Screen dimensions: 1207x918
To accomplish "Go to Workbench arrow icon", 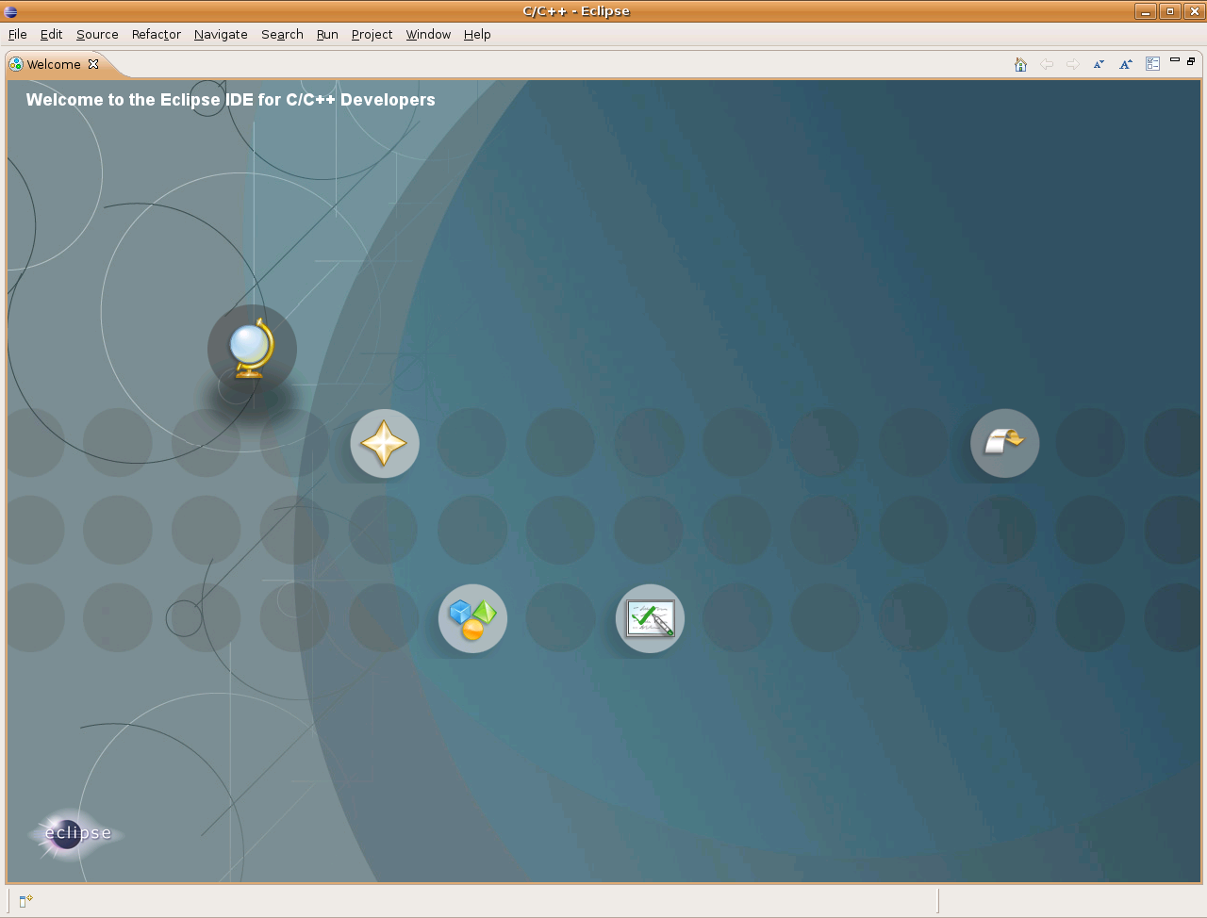I will tap(1005, 443).
